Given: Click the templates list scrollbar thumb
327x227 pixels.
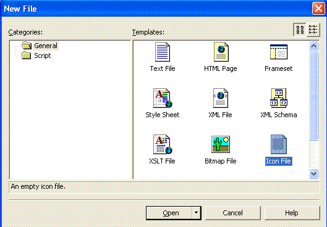Looking at the screenshot, I should click(x=314, y=96).
